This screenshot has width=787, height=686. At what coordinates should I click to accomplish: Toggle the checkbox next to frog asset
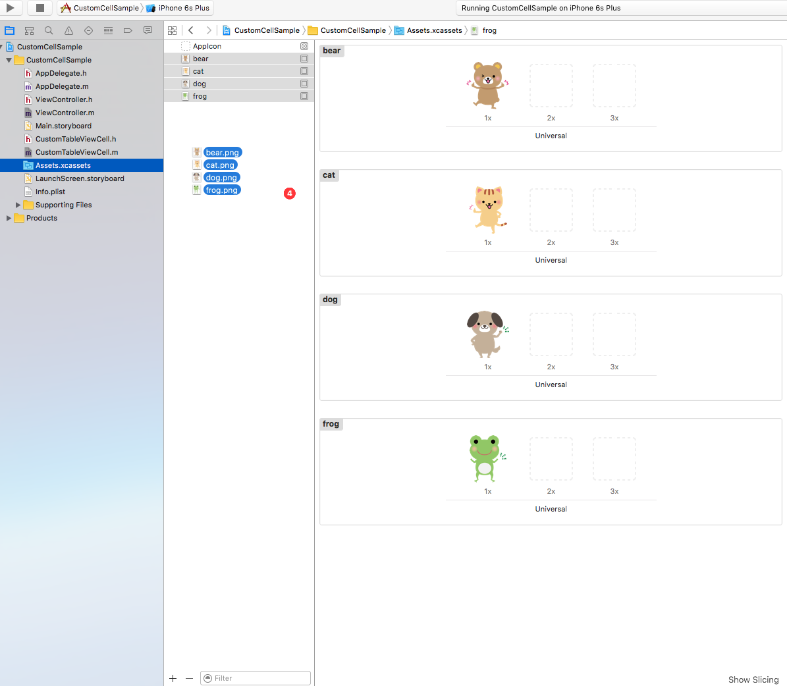point(304,95)
